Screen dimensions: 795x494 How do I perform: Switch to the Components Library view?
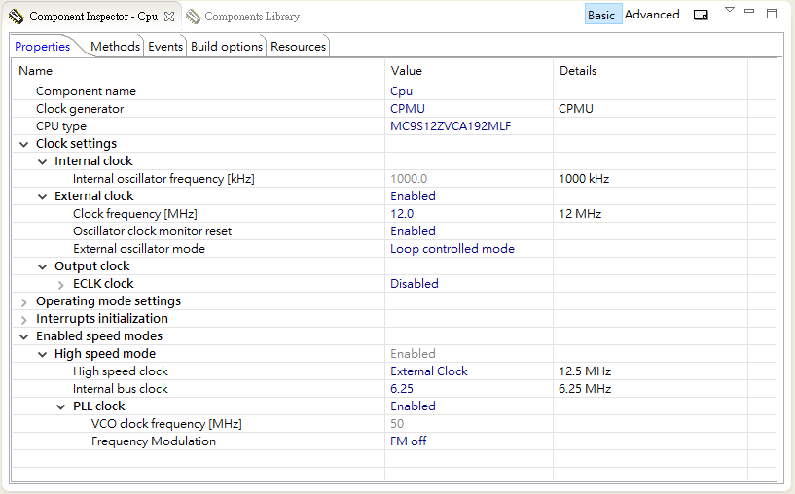pyautogui.click(x=251, y=17)
